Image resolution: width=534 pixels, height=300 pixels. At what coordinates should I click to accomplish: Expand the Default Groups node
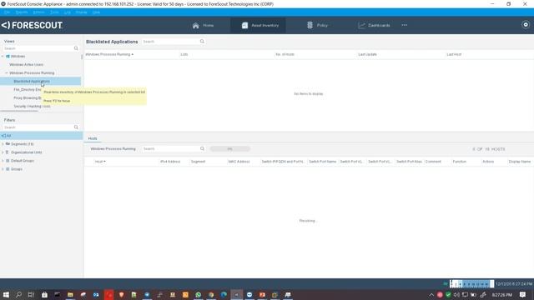point(3,161)
